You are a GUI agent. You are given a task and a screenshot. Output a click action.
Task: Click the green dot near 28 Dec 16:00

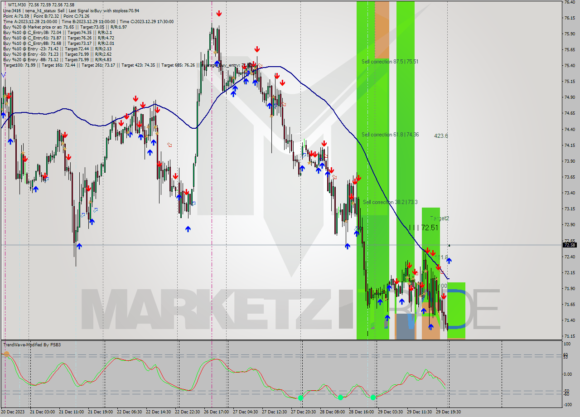373,398
